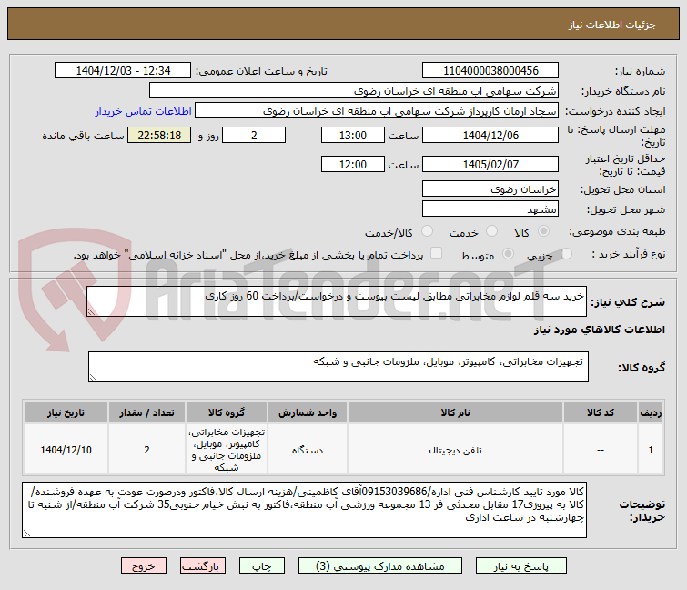Click the ایجاد کننده درخواست field
The image size is (687, 590).
pos(377,110)
